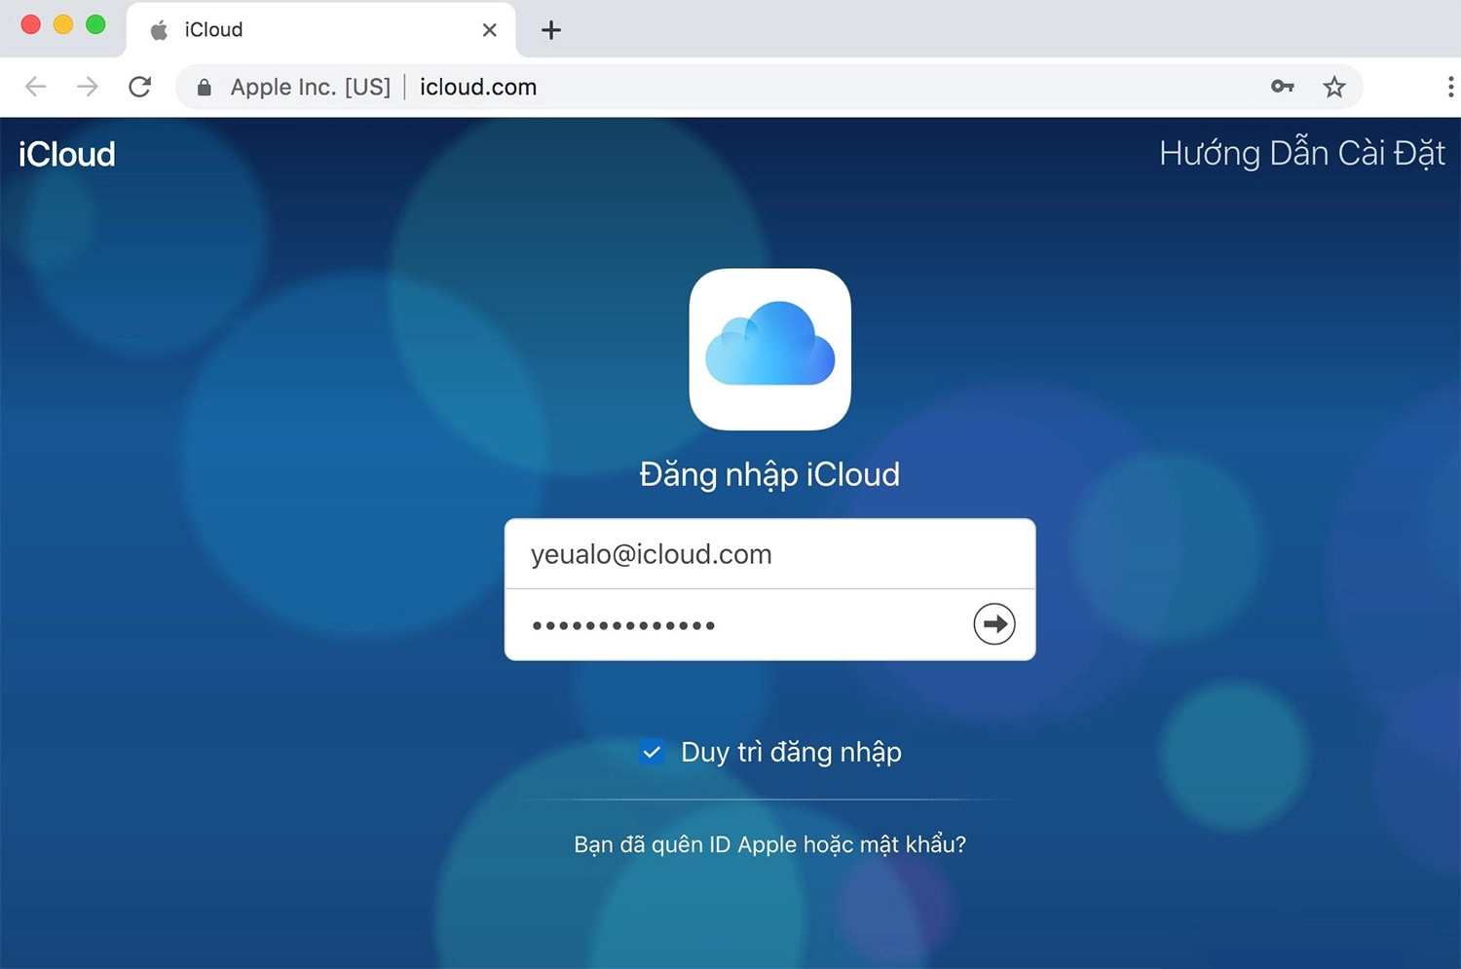Click the red close window button
The width and height of the screenshot is (1461, 969).
(30, 25)
